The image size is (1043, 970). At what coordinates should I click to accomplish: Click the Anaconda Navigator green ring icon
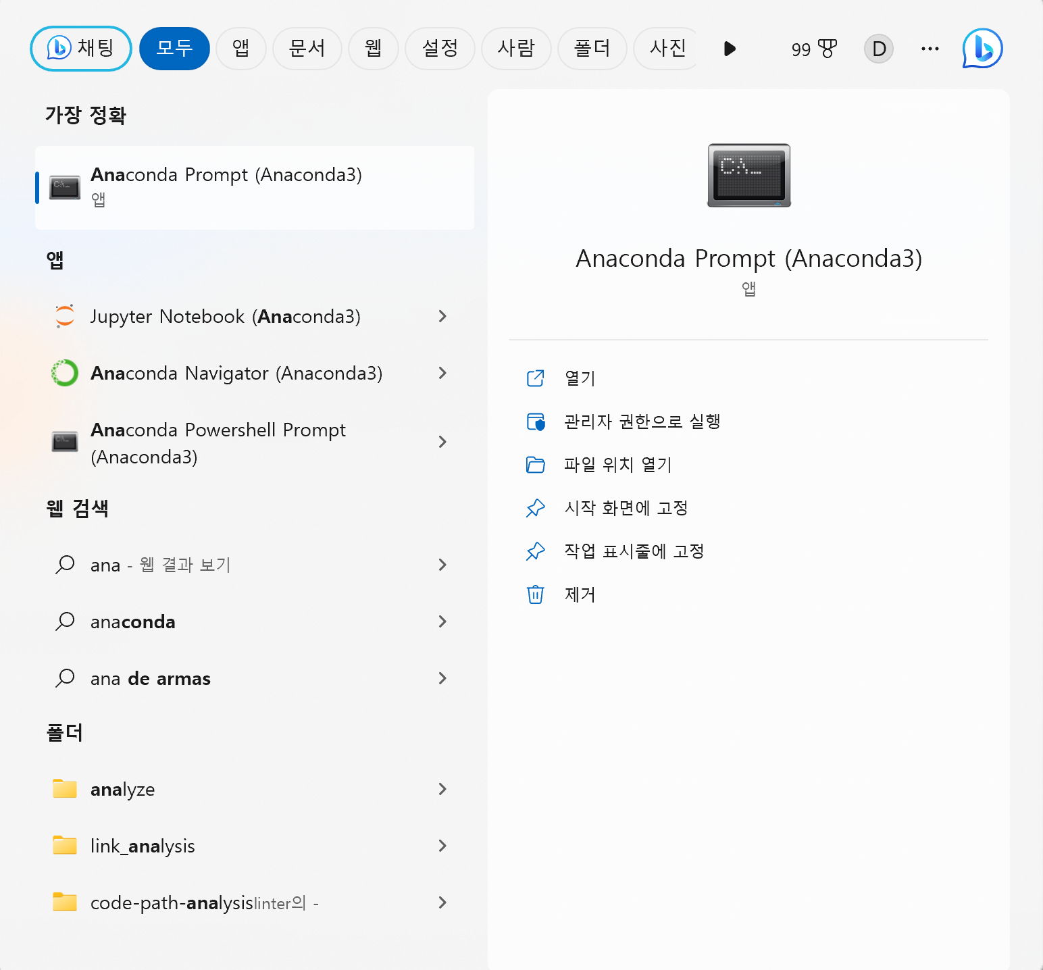click(x=65, y=373)
